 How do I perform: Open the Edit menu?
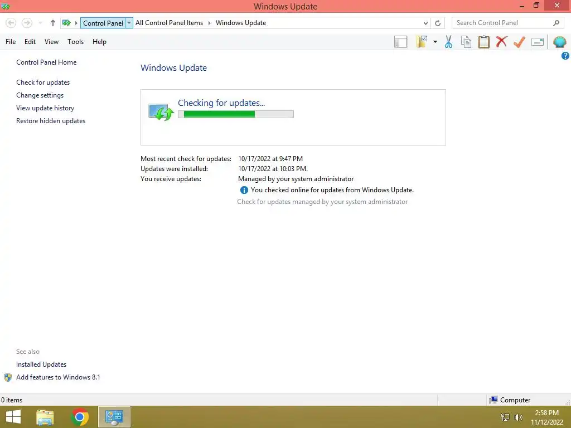30,42
